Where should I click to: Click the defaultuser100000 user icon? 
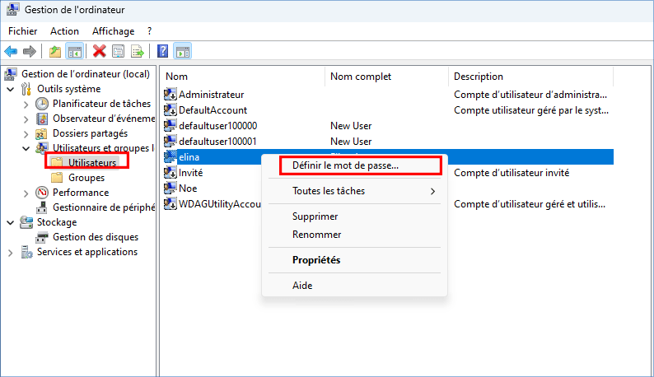point(171,125)
